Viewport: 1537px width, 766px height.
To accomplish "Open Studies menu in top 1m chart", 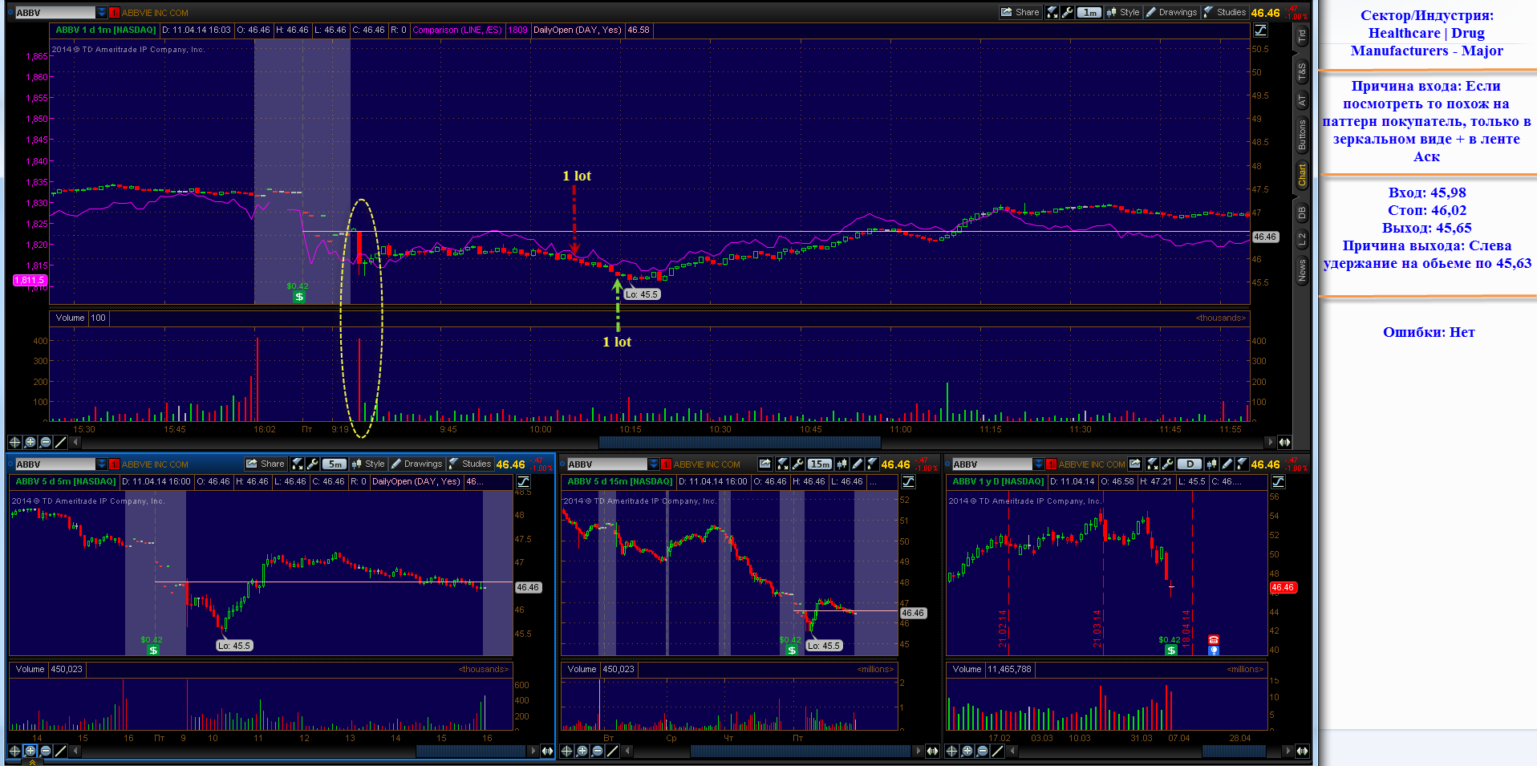I will [x=1225, y=12].
